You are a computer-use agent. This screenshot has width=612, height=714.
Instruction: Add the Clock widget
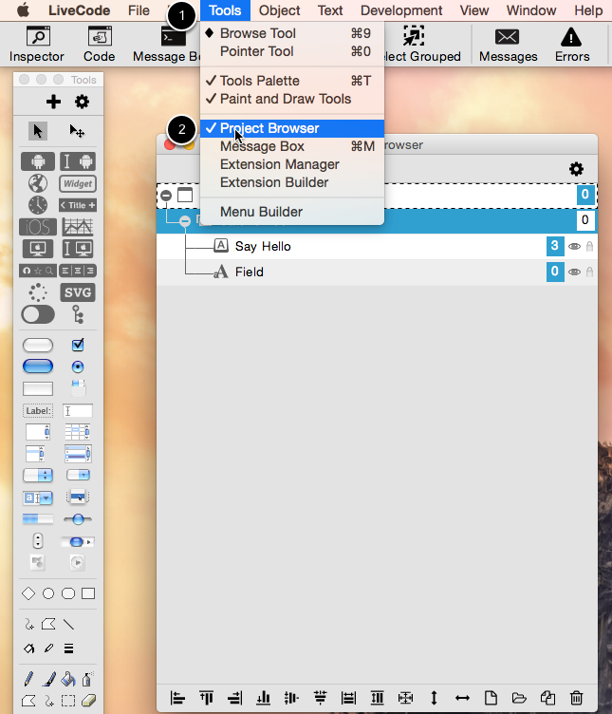tap(38, 205)
